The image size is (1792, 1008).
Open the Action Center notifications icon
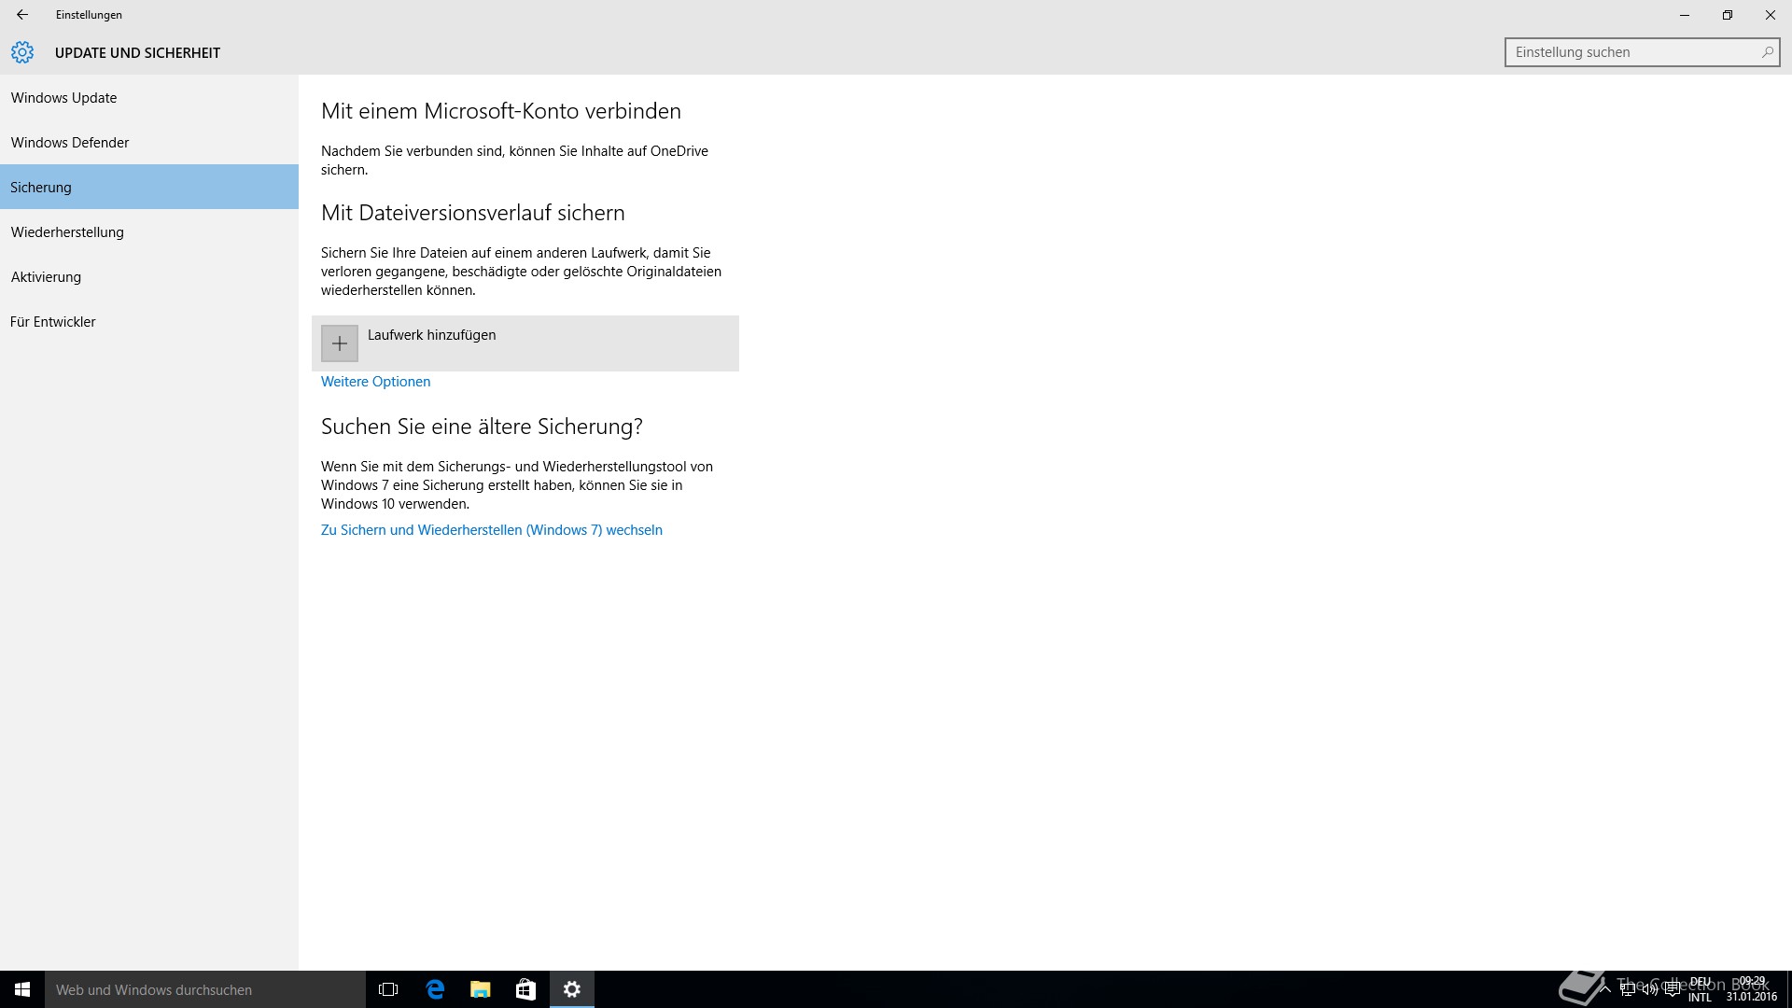click(1673, 989)
